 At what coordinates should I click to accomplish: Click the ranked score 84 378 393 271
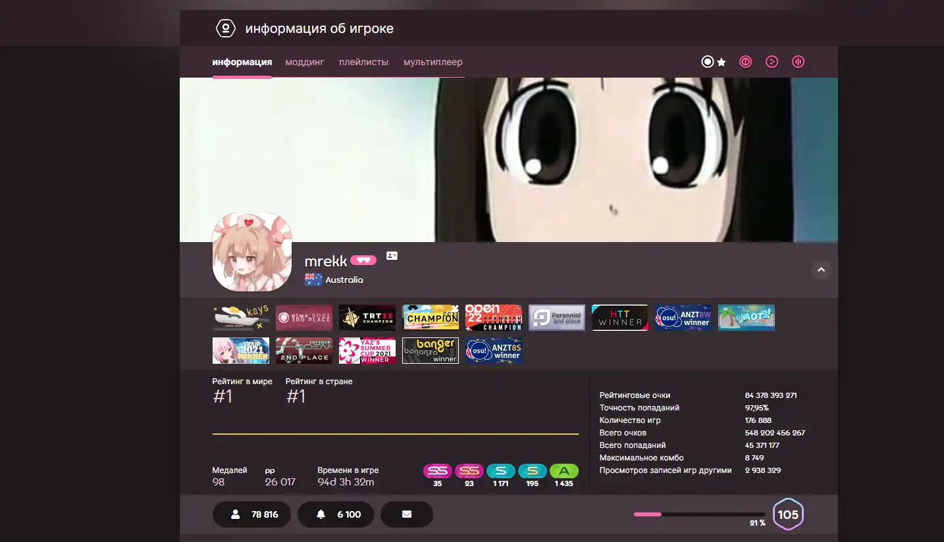coord(771,395)
